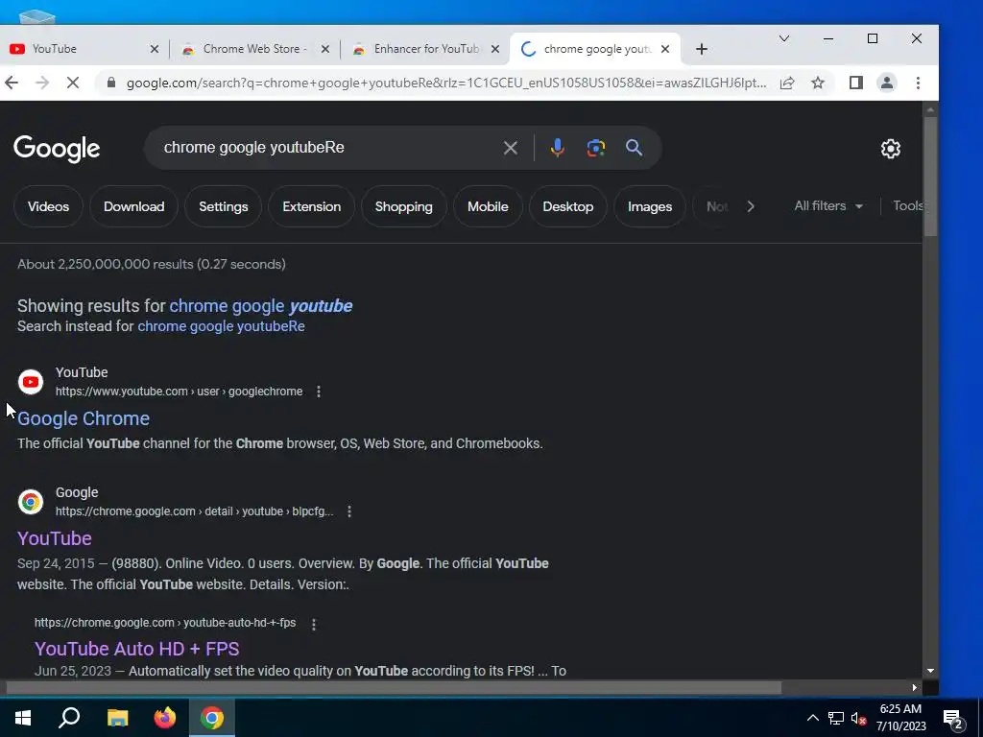The height and width of the screenshot is (737, 983).
Task: Share this page icon in address bar
Action: pyautogui.click(x=787, y=83)
